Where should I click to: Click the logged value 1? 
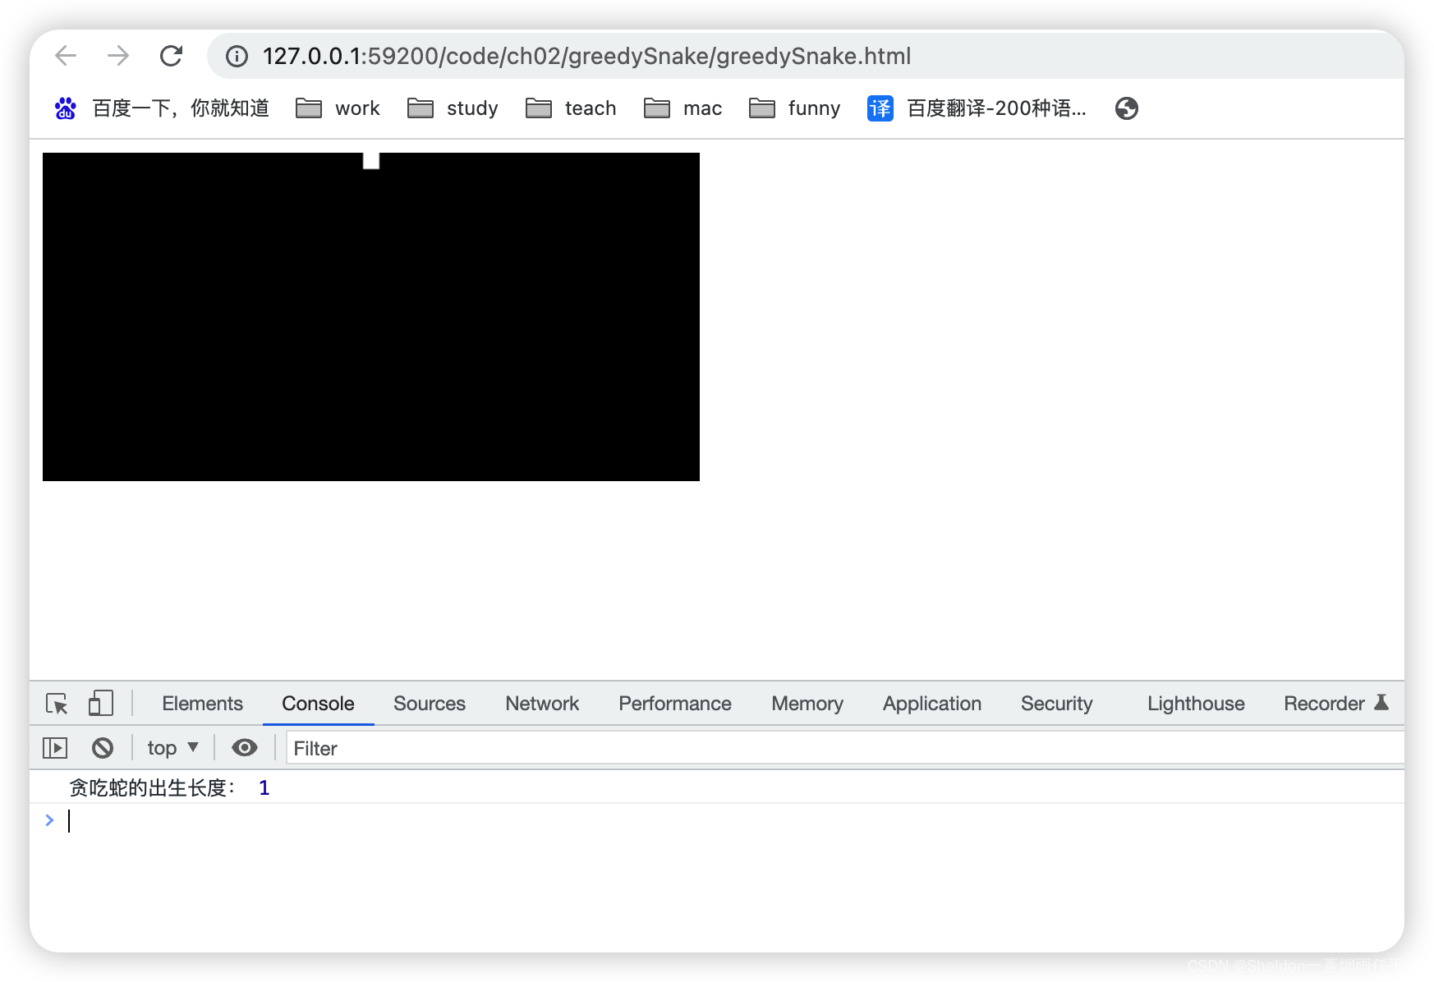[x=264, y=788]
